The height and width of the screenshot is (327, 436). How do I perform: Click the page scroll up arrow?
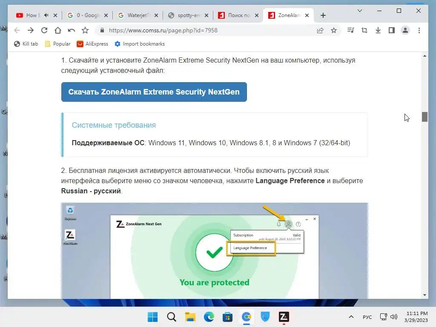[x=425, y=56]
